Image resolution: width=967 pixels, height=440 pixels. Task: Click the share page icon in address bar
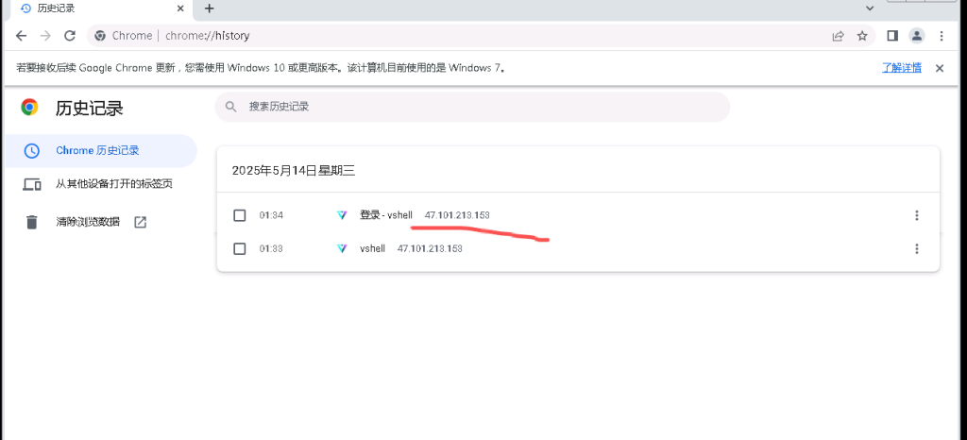click(x=838, y=36)
